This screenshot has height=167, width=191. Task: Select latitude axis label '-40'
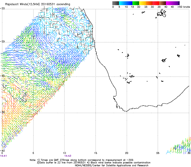click(x=2, y=151)
